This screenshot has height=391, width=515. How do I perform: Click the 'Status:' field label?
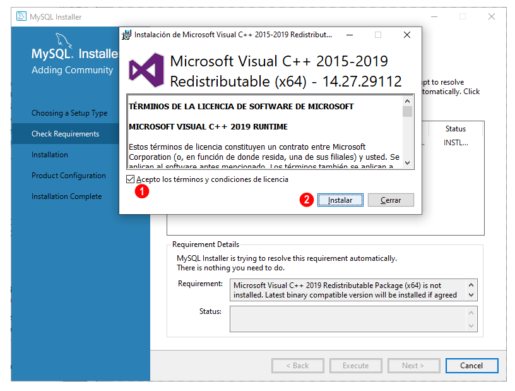pyautogui.click(x=210, y=311)
